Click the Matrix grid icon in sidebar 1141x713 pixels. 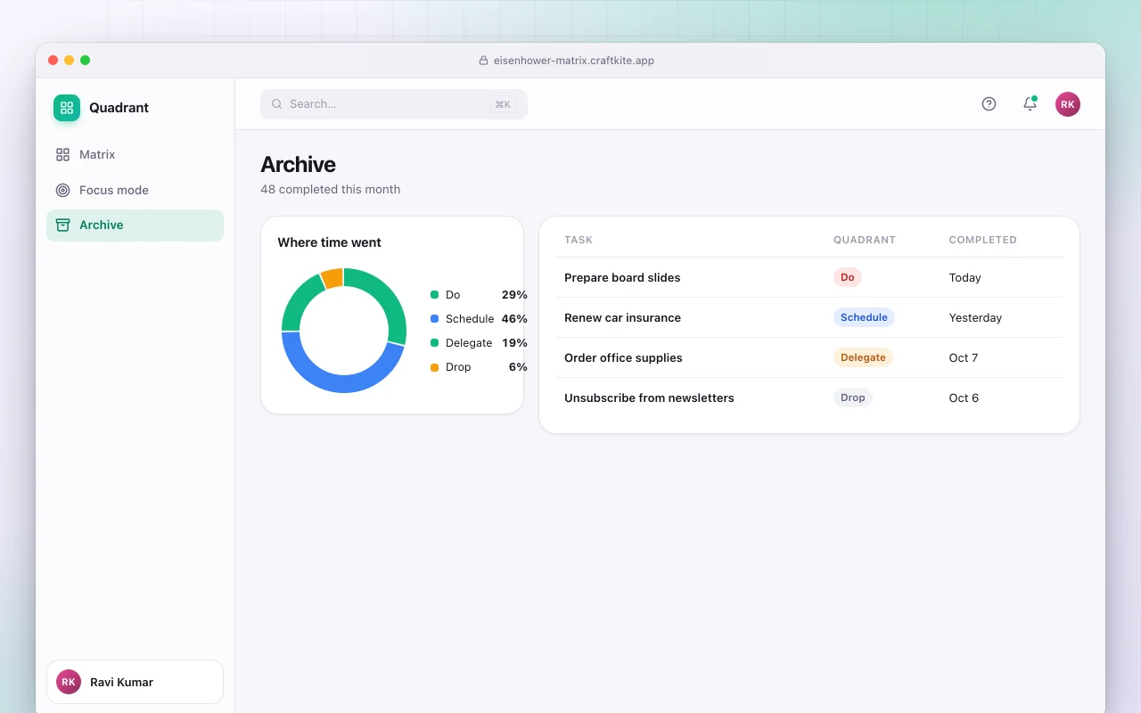click(x=62, y=154)
